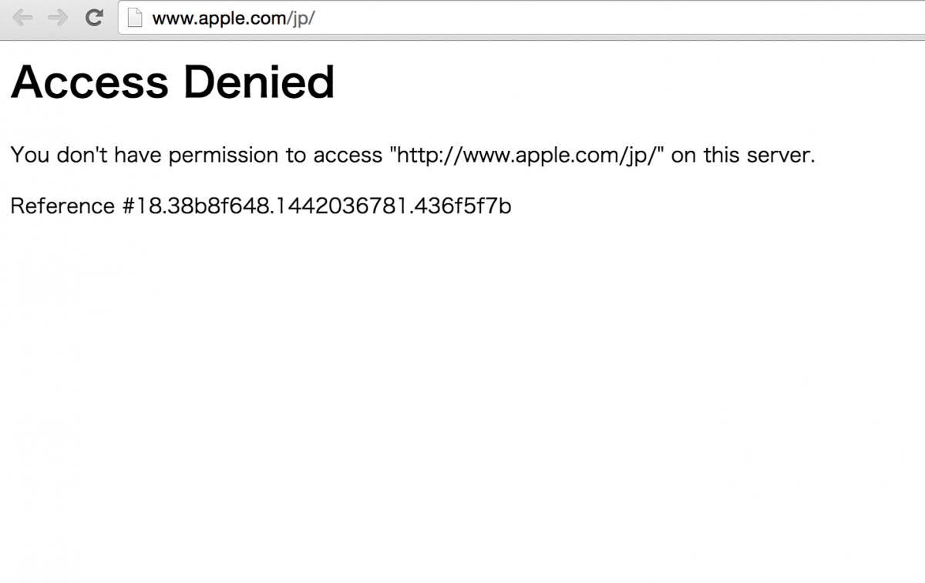The width and height of the screenshot is (925, 583).
Task: Click the grayed-out forward button
Action: (59, 18)
